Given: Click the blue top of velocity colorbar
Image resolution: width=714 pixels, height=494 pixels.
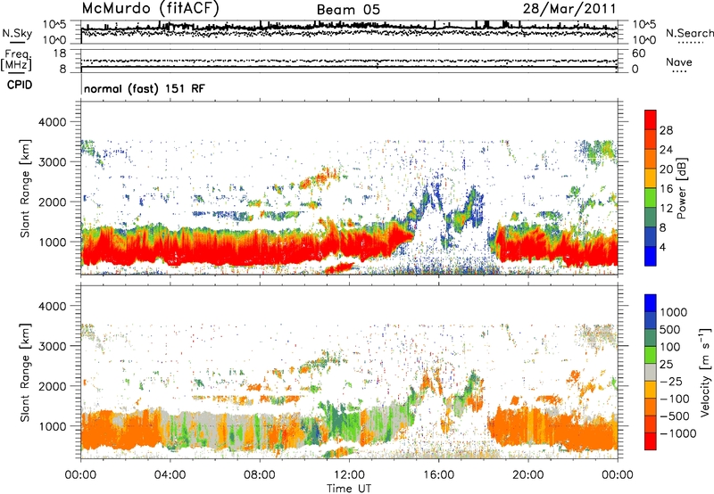Looking at the screenshot, I should pyautogui.click(x=651, y=303).
